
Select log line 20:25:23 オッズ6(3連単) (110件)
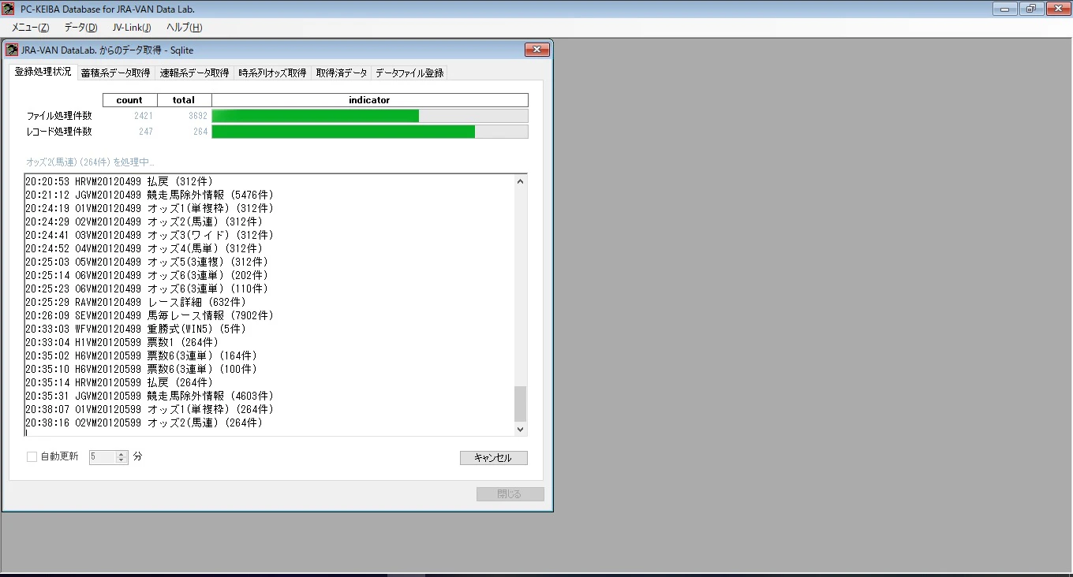pyautogui.click(x=147, y=288)
